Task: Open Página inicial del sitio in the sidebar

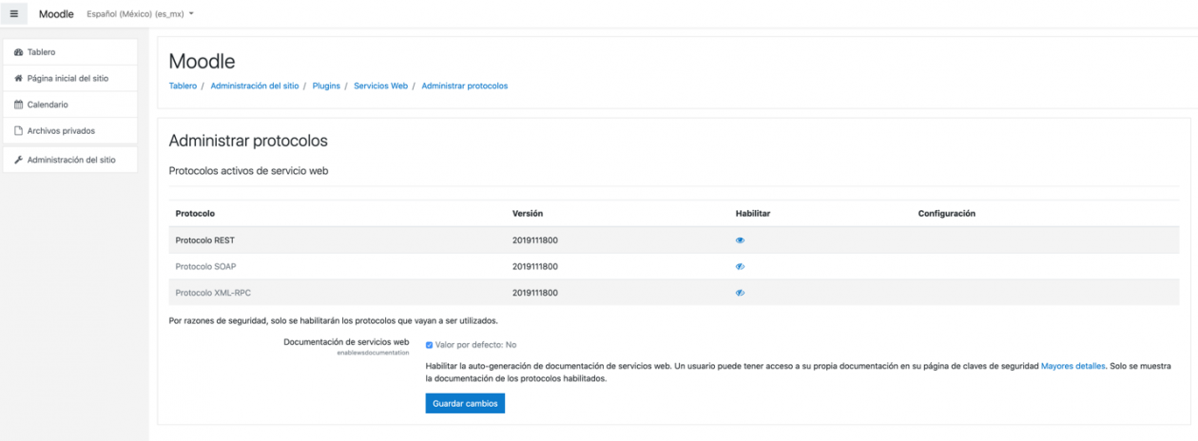Action: 70,79
